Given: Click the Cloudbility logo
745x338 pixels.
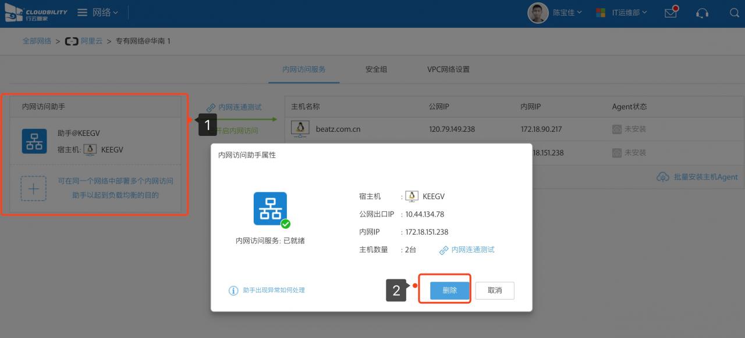Looking at the screenshot, I should [x=36, y=13].
